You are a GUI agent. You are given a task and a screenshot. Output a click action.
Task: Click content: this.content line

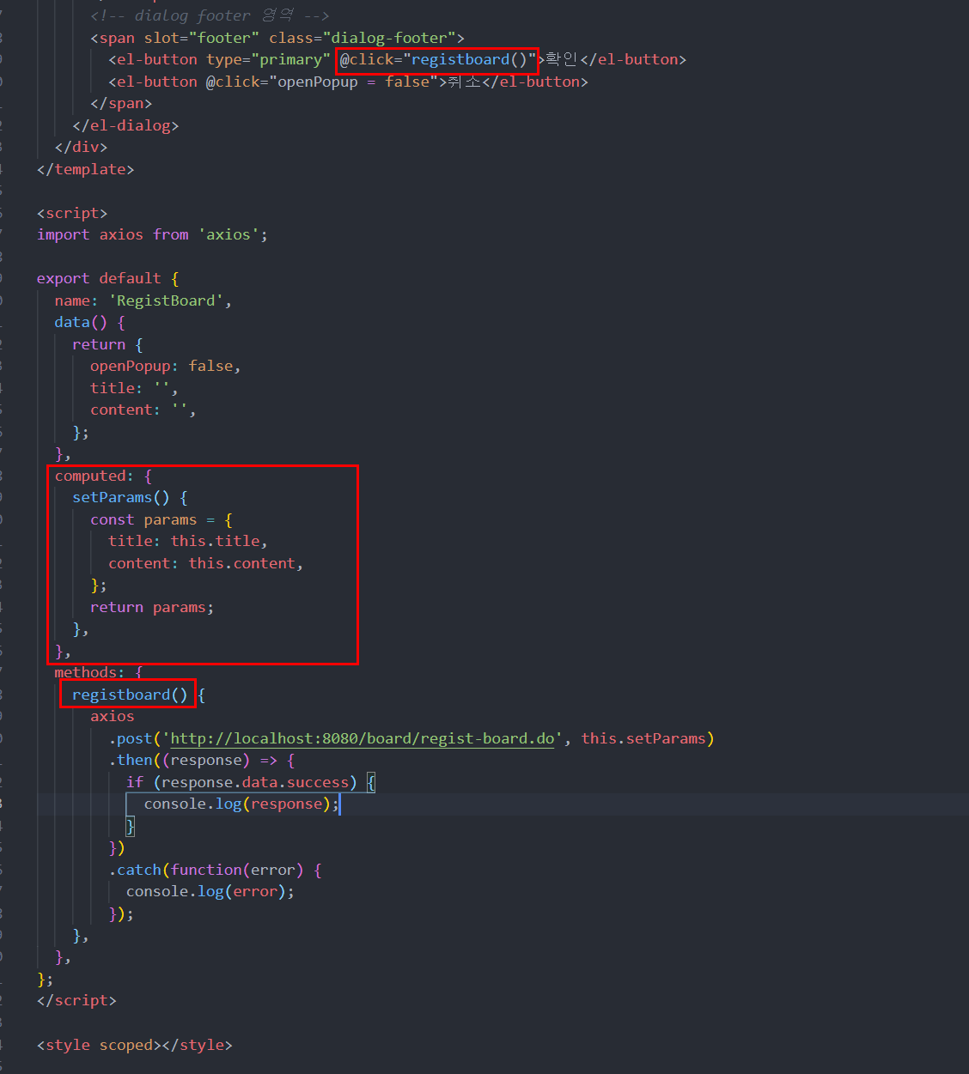click(205, 563)
